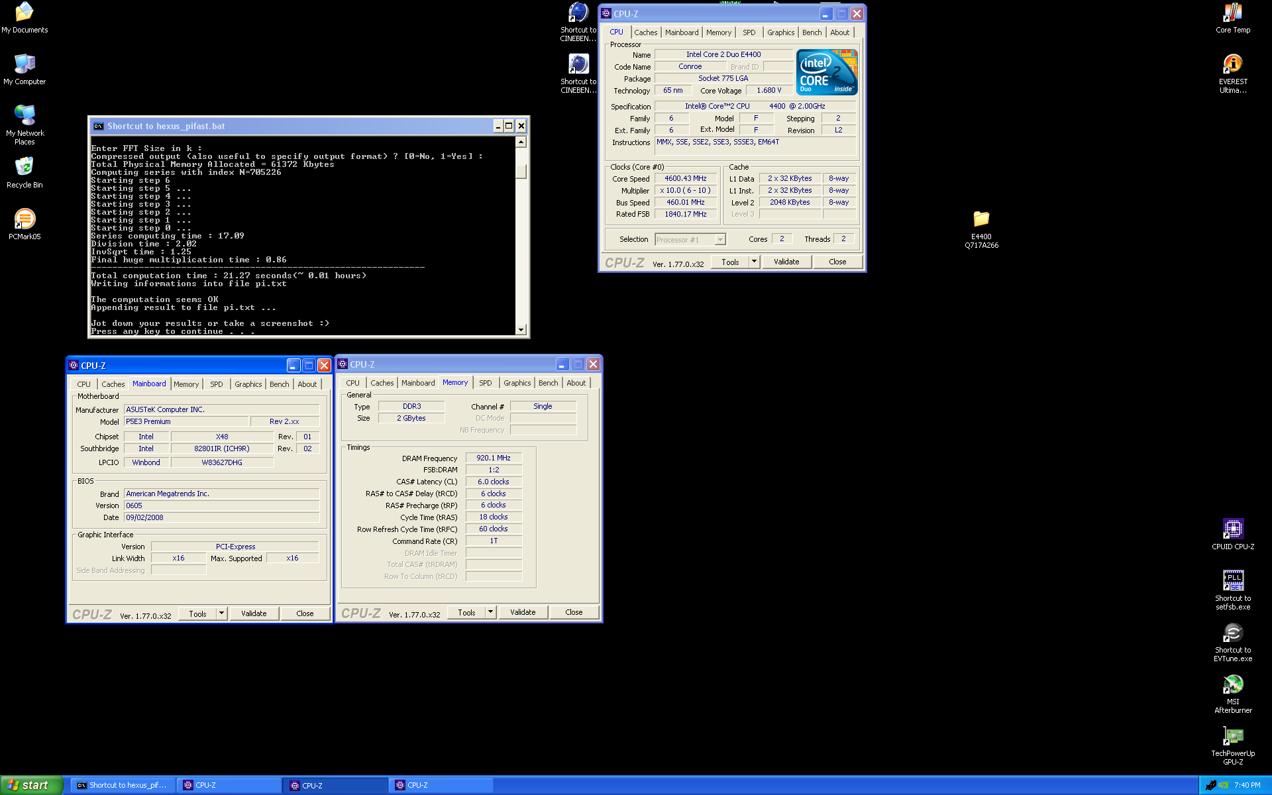Screen dimensions: 1272x795
Task: Click CPU-Z title icon in Mainboard window
Action: click(74, 365)
